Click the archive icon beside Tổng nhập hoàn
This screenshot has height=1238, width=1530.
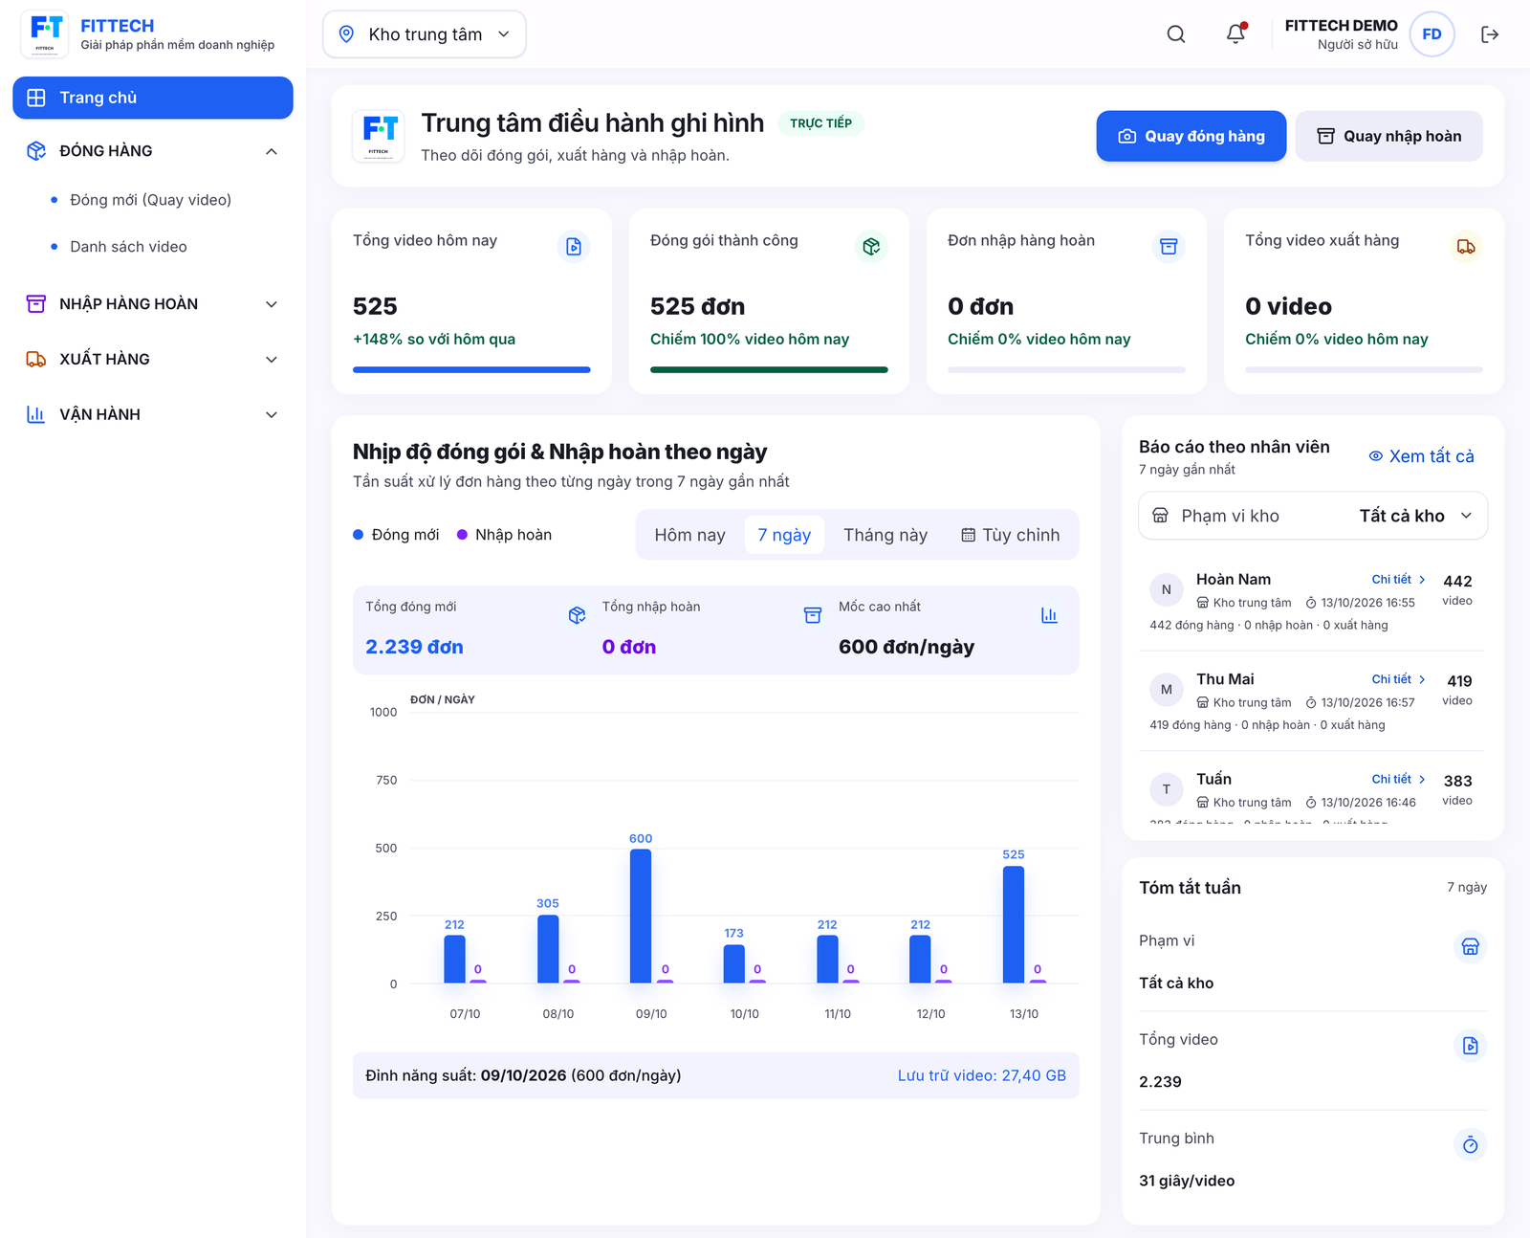point(813,615)
